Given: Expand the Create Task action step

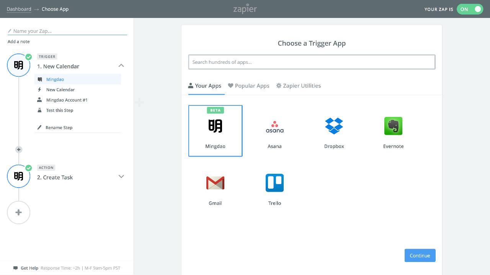Looking at the screenshot, I should [121, 176].
